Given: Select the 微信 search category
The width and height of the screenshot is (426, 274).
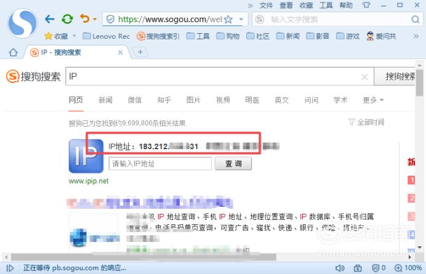Looking at the screenshot, I should click(x=134, y=100).
